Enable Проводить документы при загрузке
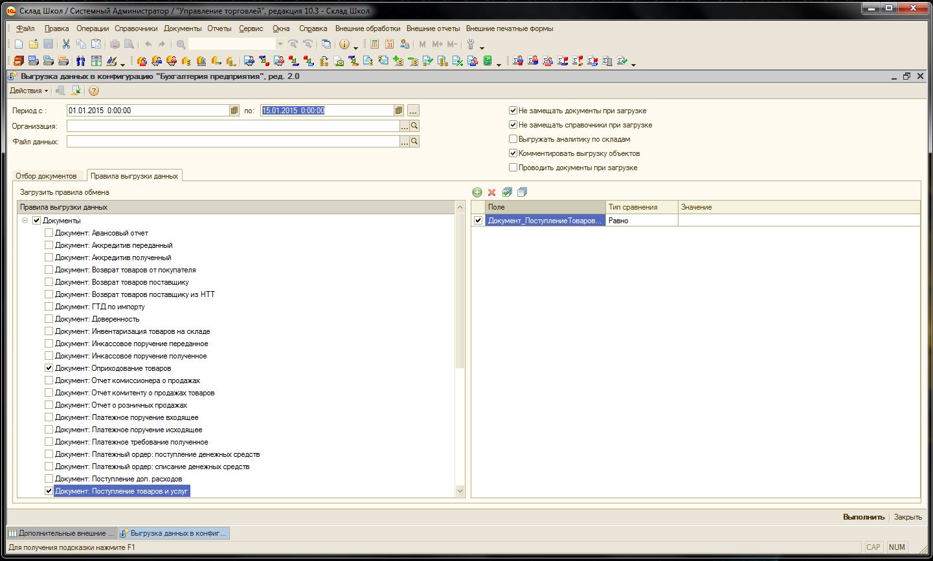The image size is (933, 561). pyautogui.click(x=513, y=168)
